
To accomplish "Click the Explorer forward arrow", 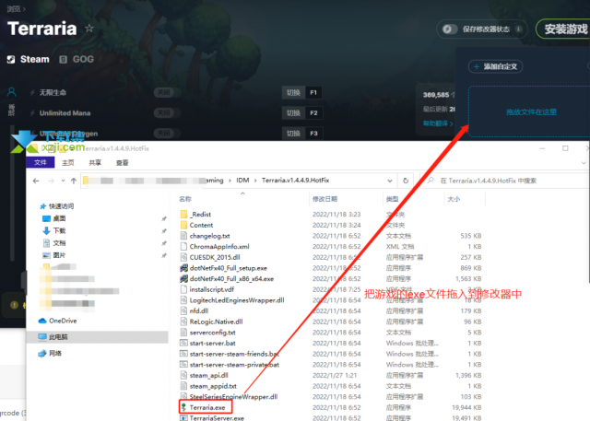I will pyautogui.click(x=51, y=181).
